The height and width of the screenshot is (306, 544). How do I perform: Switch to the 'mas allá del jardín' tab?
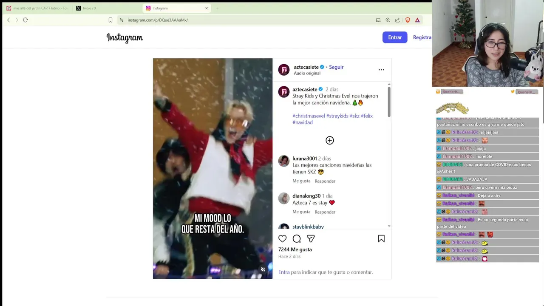pyautogui.click(x=37, y=8)
